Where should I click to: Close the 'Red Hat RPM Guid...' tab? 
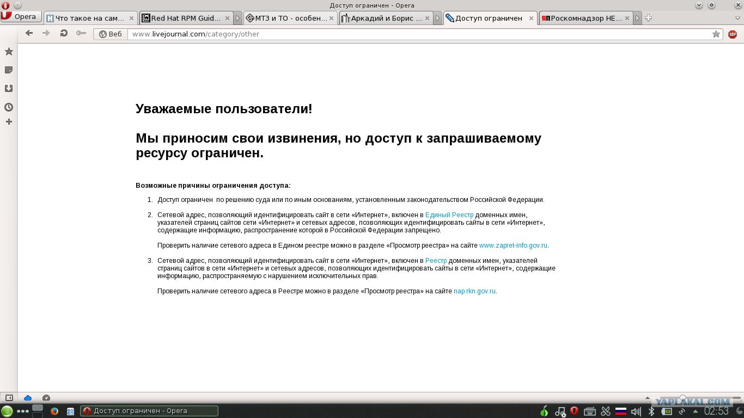coord(227,18)
